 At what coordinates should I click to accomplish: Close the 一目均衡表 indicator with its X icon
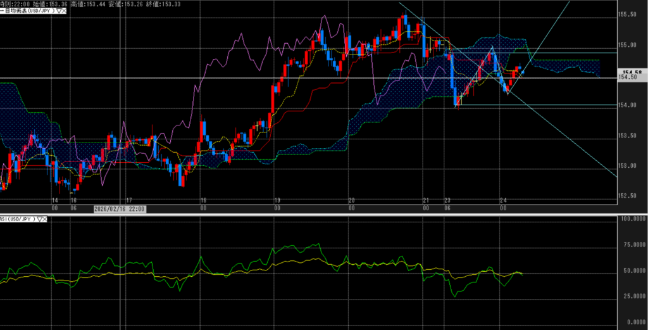(66, 11)
